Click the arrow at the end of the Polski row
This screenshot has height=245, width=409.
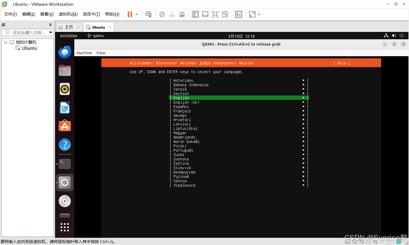tap(304, 146)
